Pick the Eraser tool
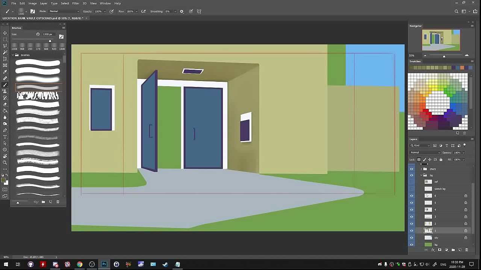481x270 pixels. click(x=5, y=104)
